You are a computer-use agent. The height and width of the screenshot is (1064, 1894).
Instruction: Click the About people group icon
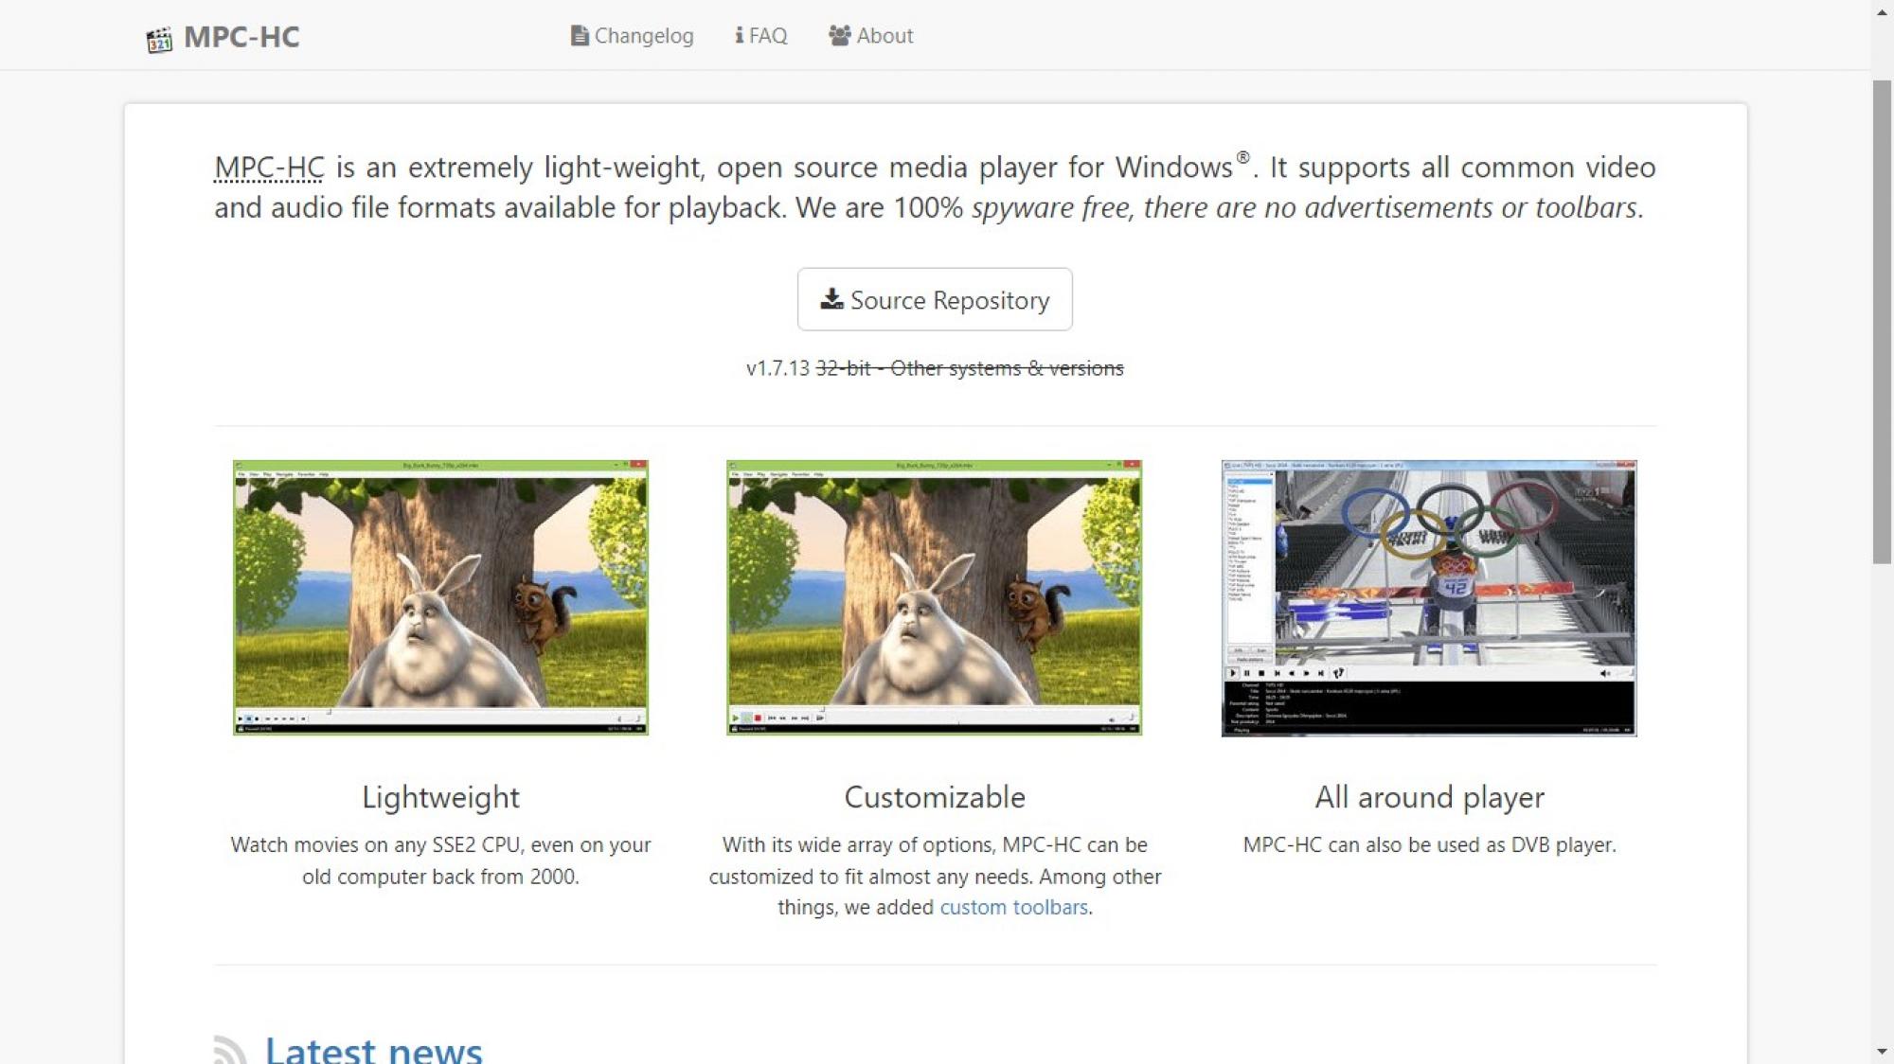pos(839,36)
